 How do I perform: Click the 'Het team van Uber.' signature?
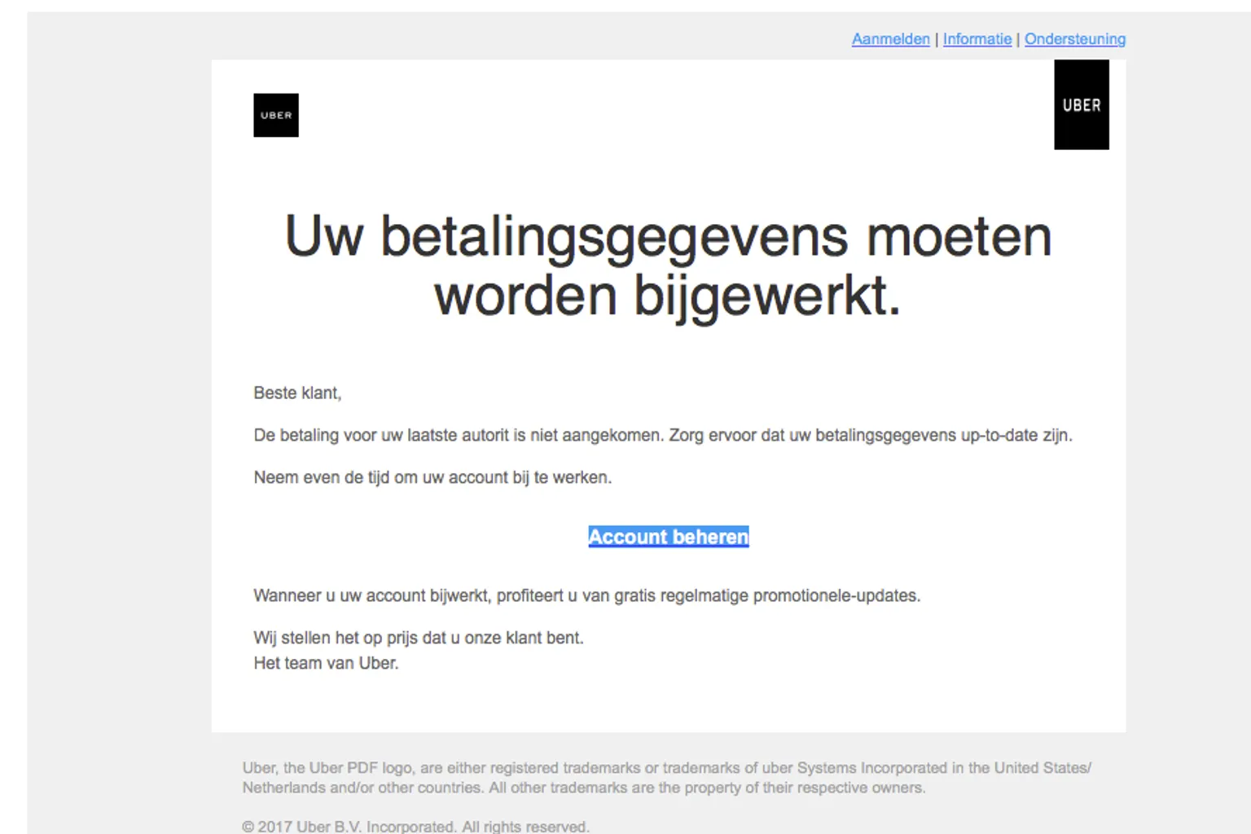[326, 663]
